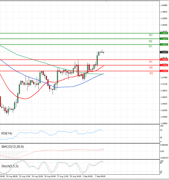
Task: Select the current price 1.38340 tag
Action: (x=164, y=52)
